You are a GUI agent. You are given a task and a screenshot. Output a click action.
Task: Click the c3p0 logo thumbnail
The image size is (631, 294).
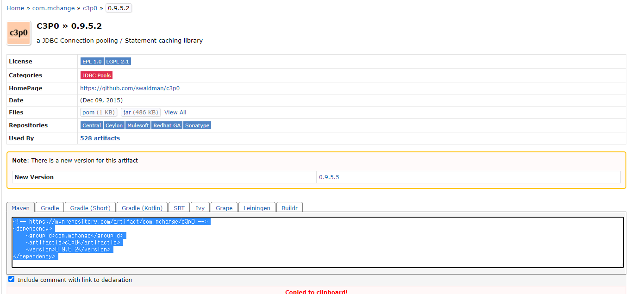click(x=19, y=33)
